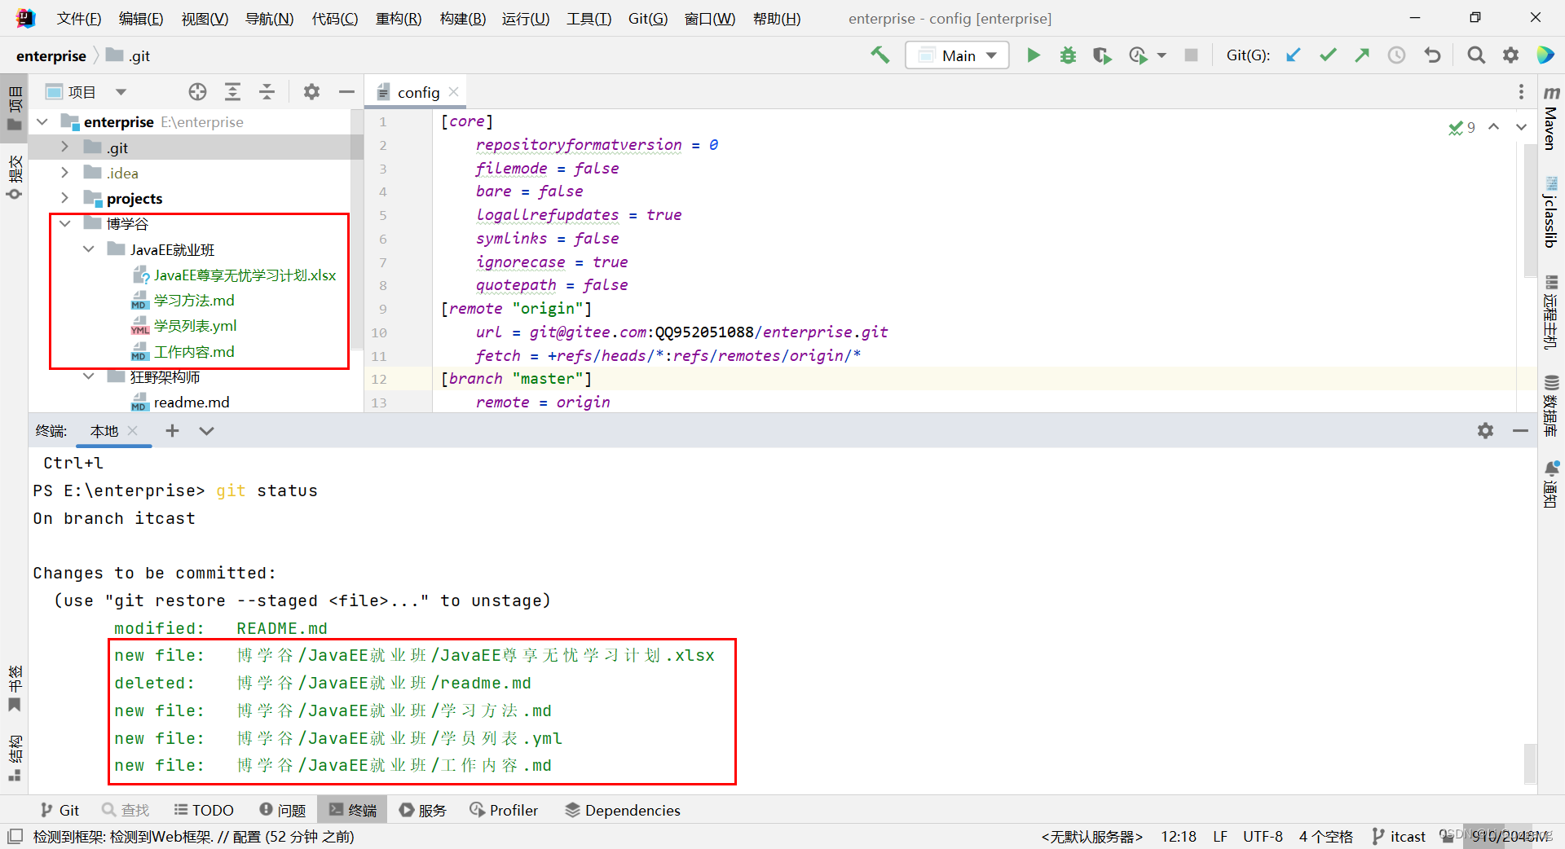Open the database side tool window
The width and height of the screenshot is (1565, 849).
1551,406
